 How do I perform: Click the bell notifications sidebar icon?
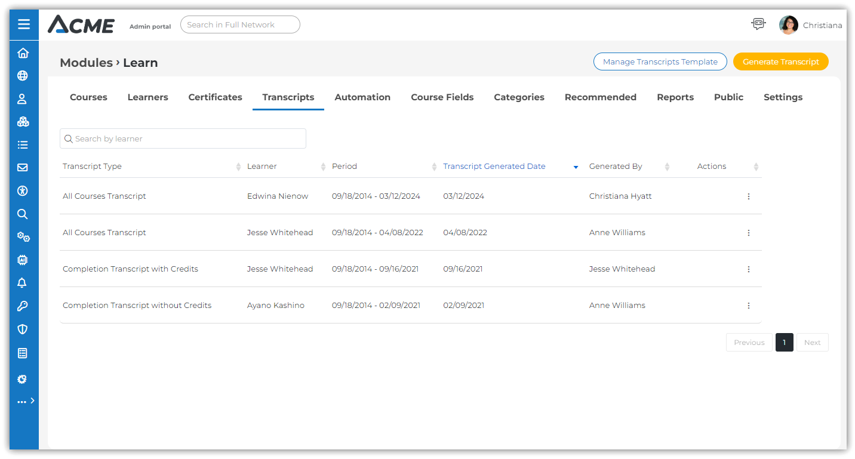click(x=23, y=283)
